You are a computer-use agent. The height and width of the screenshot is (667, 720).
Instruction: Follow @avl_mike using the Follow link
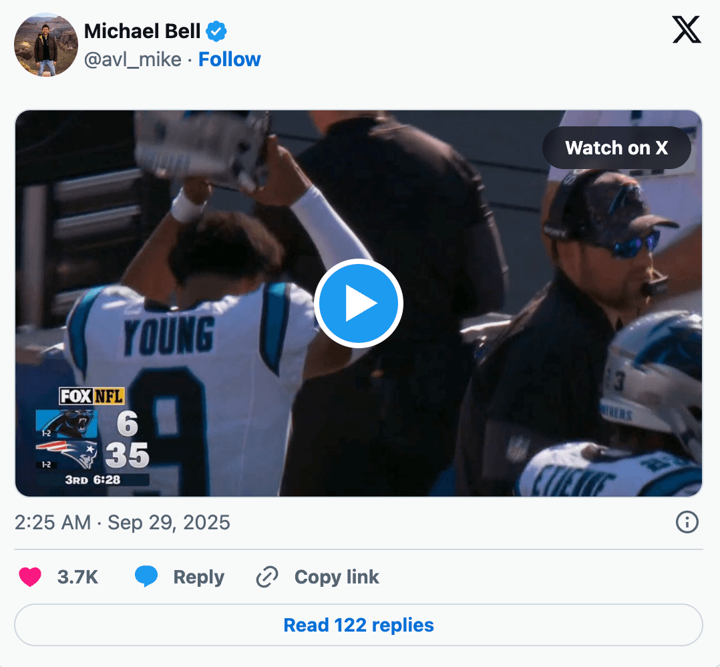pos(229,59)
